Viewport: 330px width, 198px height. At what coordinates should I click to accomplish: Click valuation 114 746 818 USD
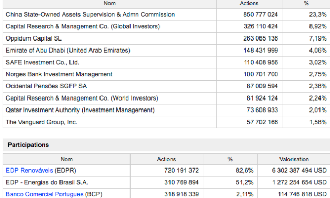point(302,194)
